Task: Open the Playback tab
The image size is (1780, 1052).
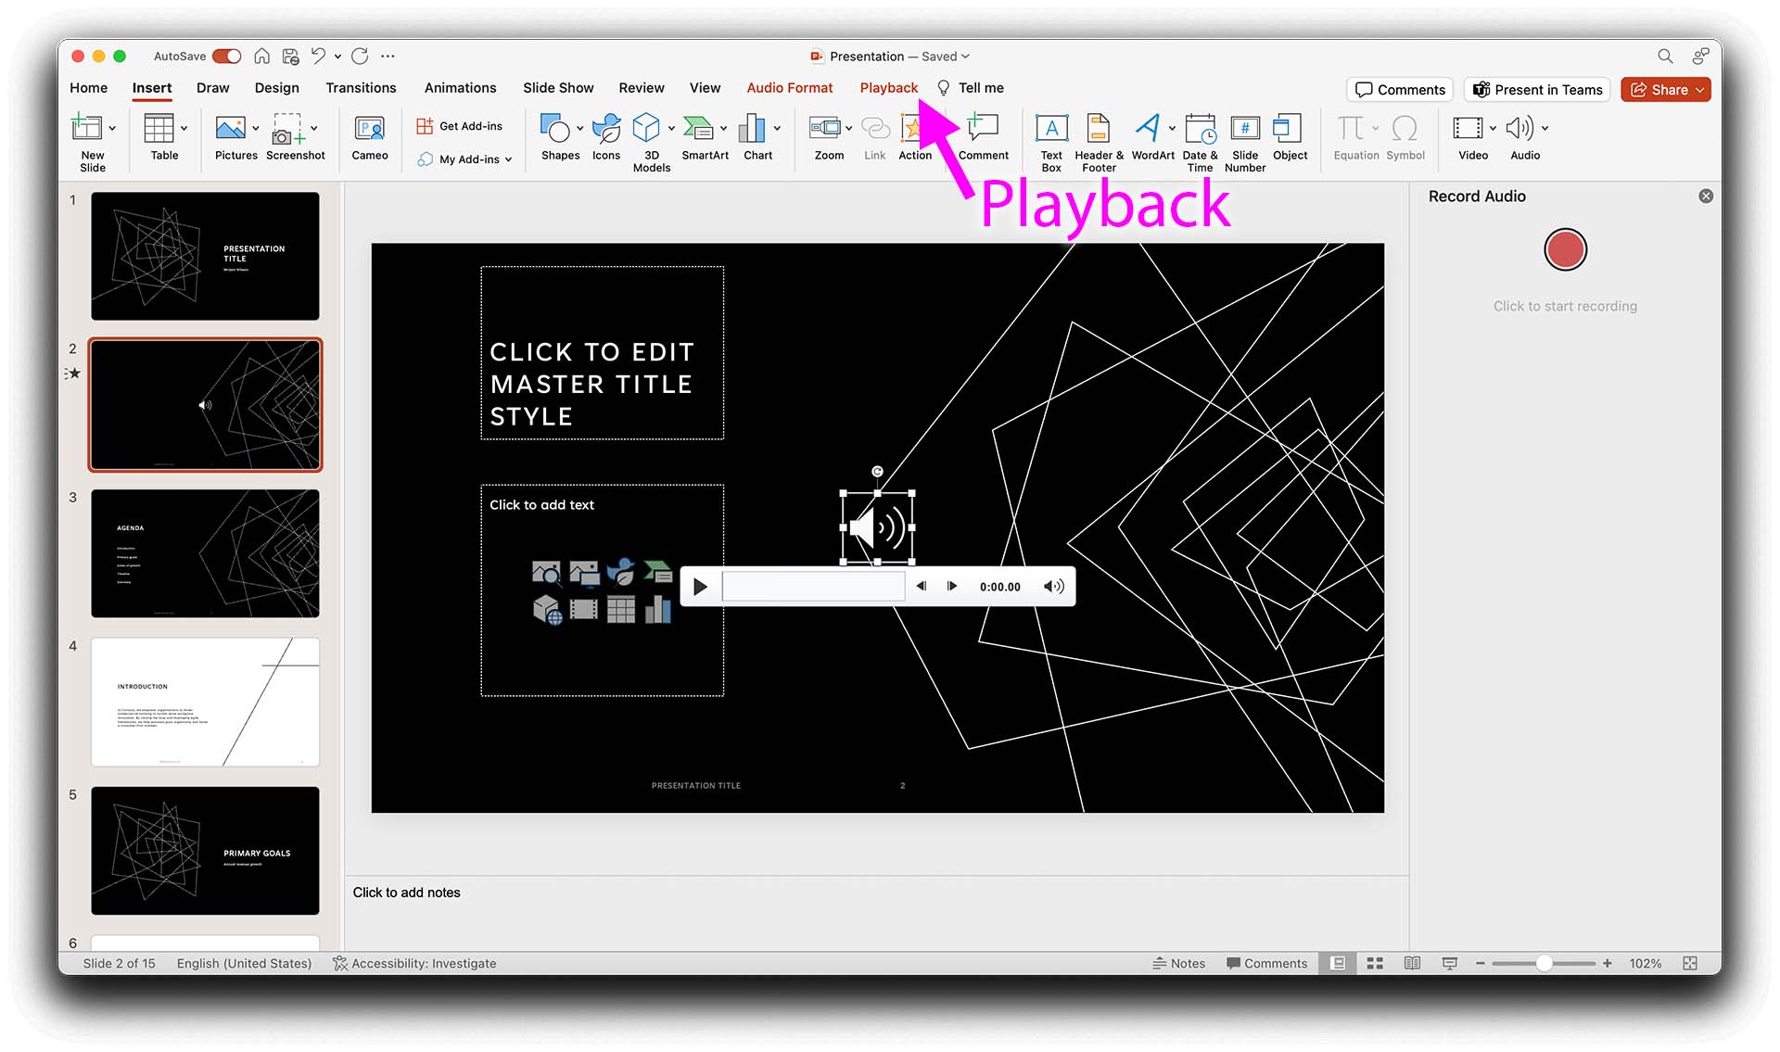Action: pyautogui.click(x=888, y=88)
